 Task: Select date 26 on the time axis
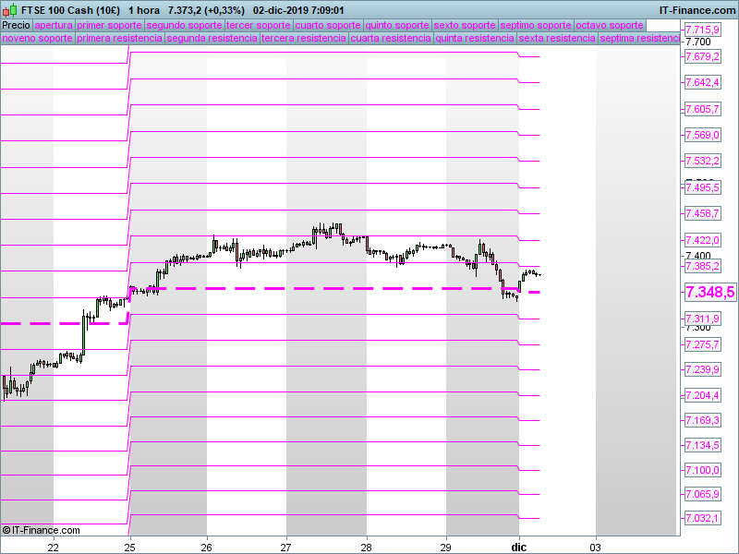pyautogui.click(x=206, y=548)
